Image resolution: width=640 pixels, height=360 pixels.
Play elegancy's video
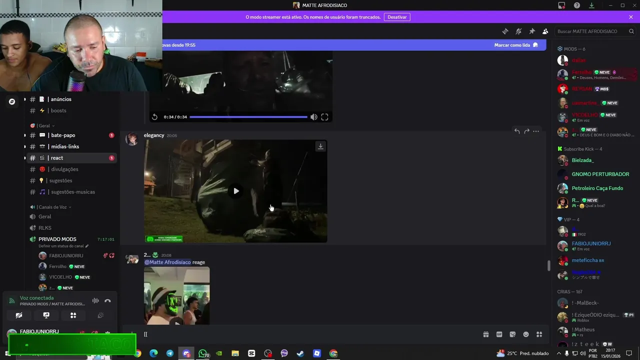pyautogui.click(x=236, y=191)
